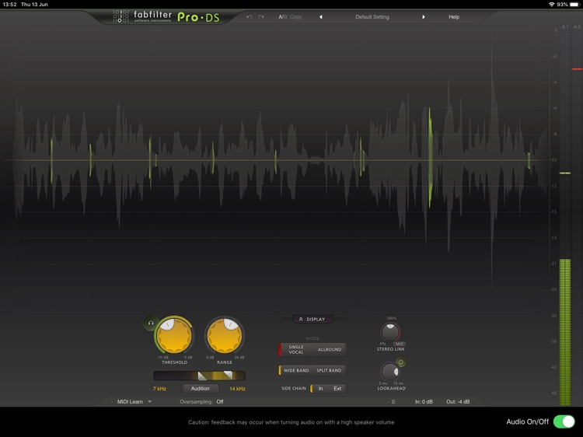Click the tall highlighted sibilance peak in waveform
583x437 pixels.
[430, 158]
